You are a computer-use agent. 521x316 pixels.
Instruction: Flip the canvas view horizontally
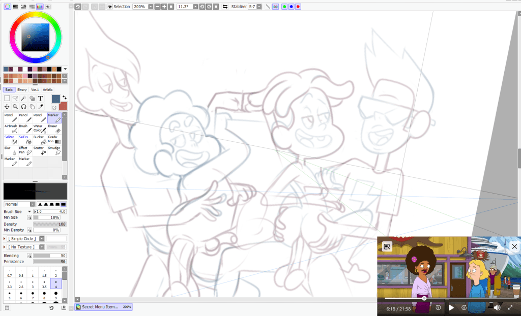(225, 7)
